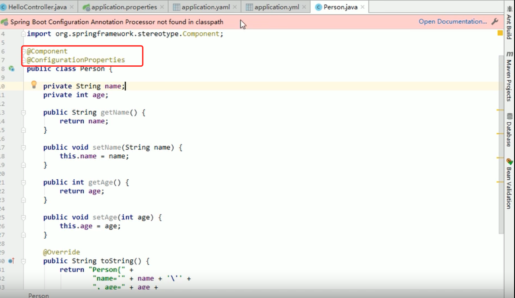Click the vertical scrollbar of the editor
This screenshot has width=515, height=298.
coord(501,145)
